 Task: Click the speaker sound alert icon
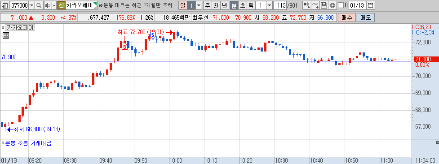[x=48, y=5]
